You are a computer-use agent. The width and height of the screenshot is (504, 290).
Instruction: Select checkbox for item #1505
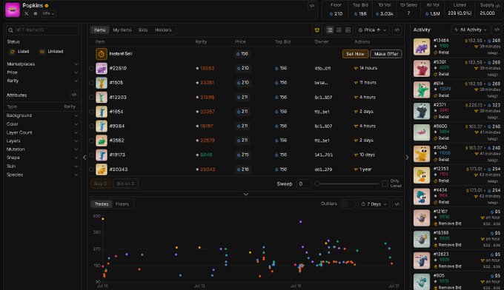tap(92, 83)
